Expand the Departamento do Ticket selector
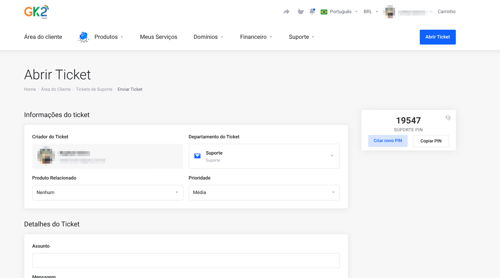 pos(264,156)
